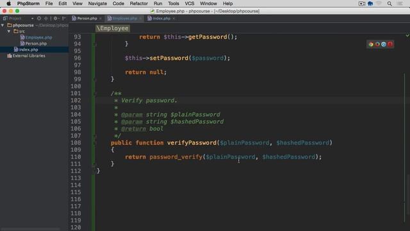The height and width of the screenshot is (231, 410).
Task: Click fold end marker at line 111
Action: tap(95, 164)
